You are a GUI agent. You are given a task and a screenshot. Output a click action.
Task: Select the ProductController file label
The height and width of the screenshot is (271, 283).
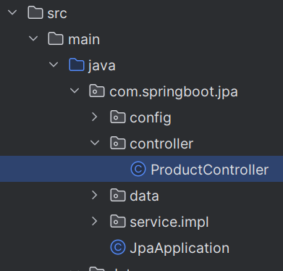(209, 170)
